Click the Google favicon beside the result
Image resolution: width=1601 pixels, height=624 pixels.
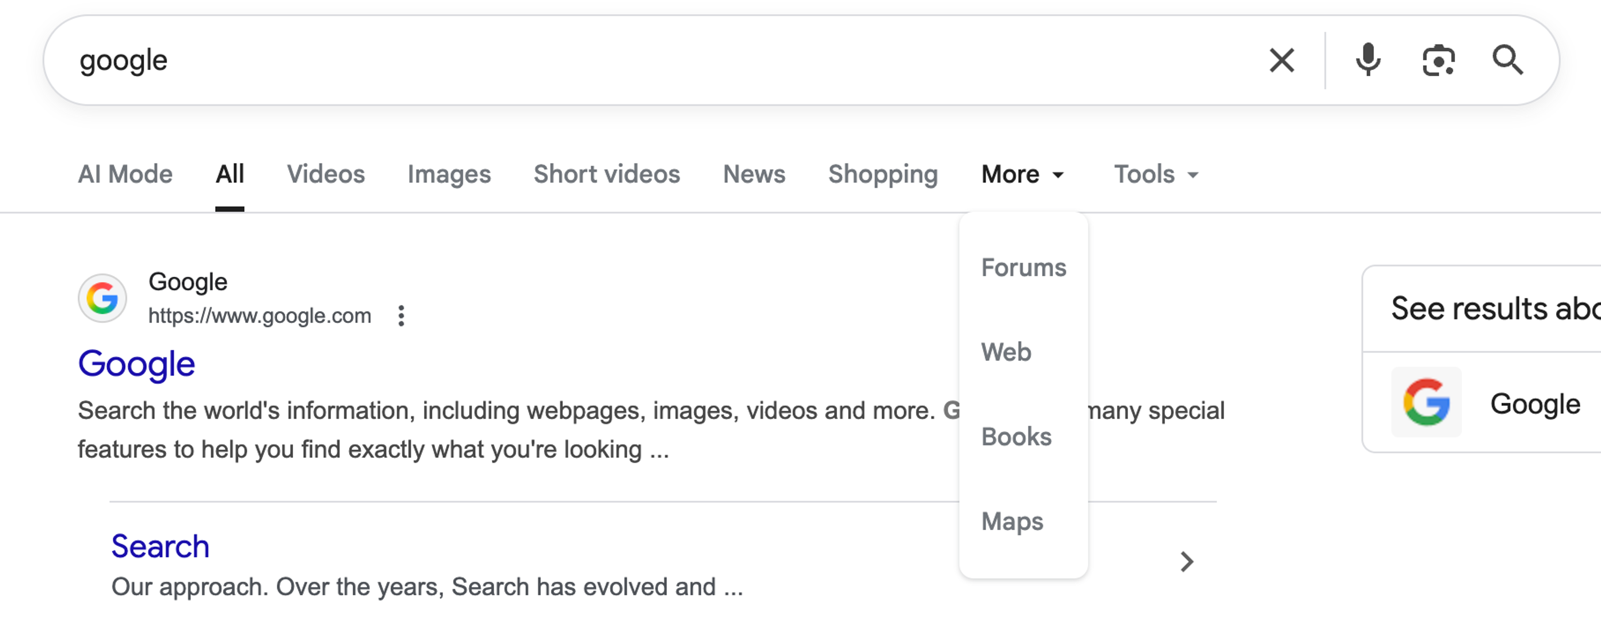point(103,298)
